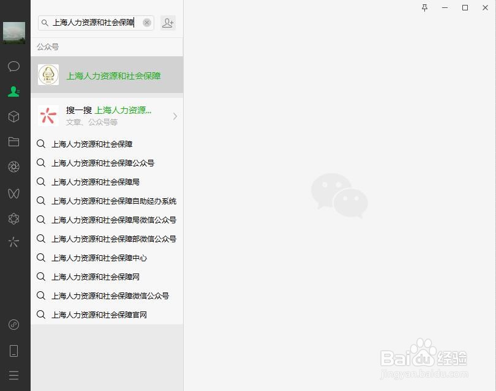Select suggestion 上海人力资源和社会保障公众号
Screen dimensions: 496x391
(107, 163)
